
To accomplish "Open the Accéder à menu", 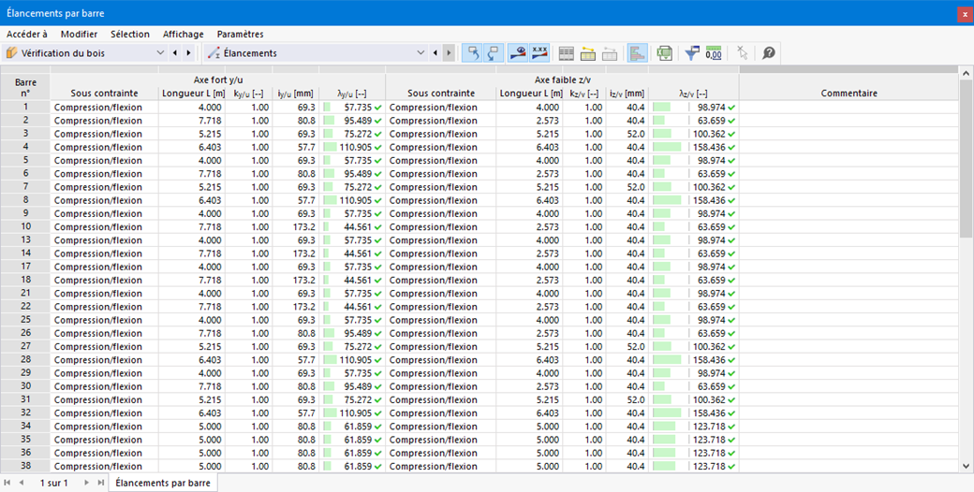I will 27,34.
